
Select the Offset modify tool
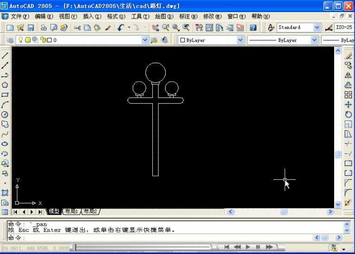[348, 85]
